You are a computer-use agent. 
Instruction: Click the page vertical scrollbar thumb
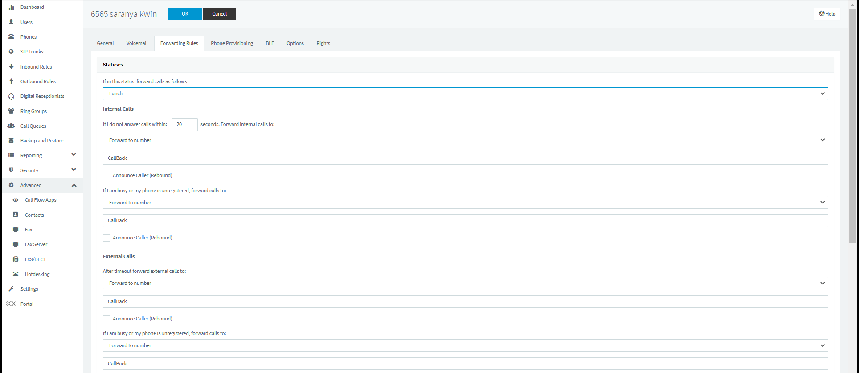click(x=852, y=126)
